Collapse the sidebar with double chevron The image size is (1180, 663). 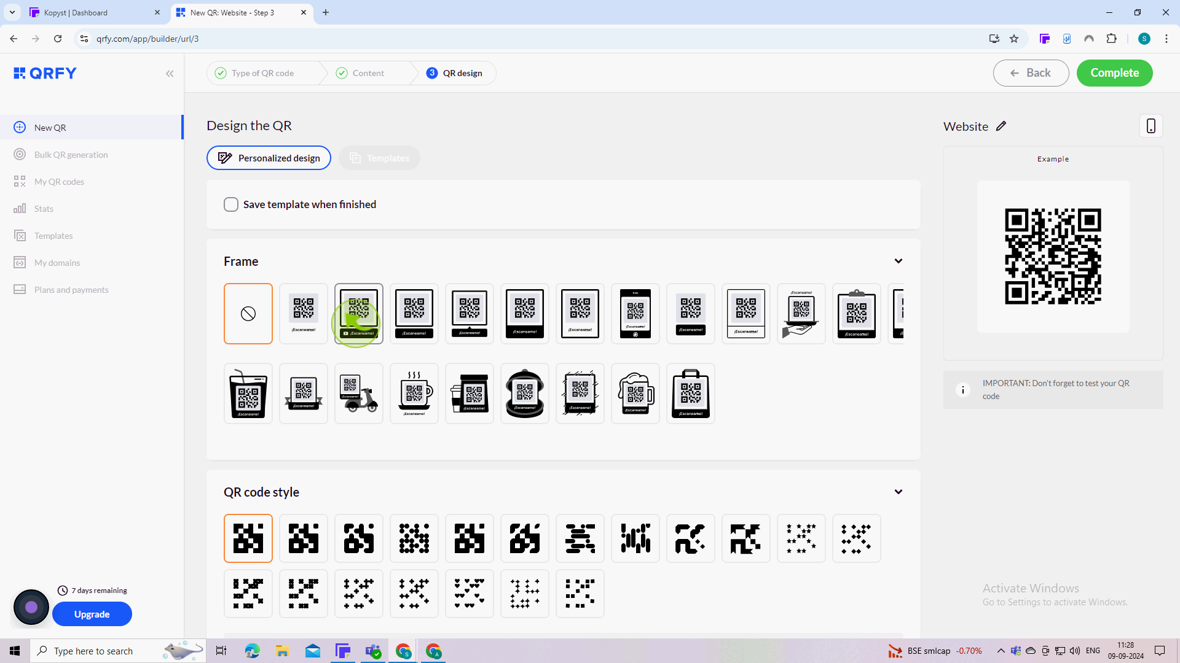pyautogui.click(x=170, y=74)
